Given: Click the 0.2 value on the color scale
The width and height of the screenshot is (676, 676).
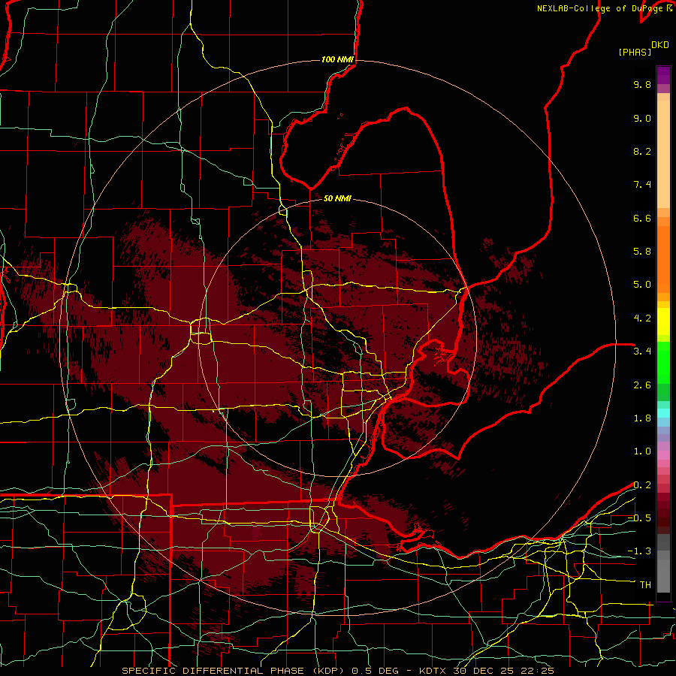Looking at the screenshot, I should coord(642,485).
